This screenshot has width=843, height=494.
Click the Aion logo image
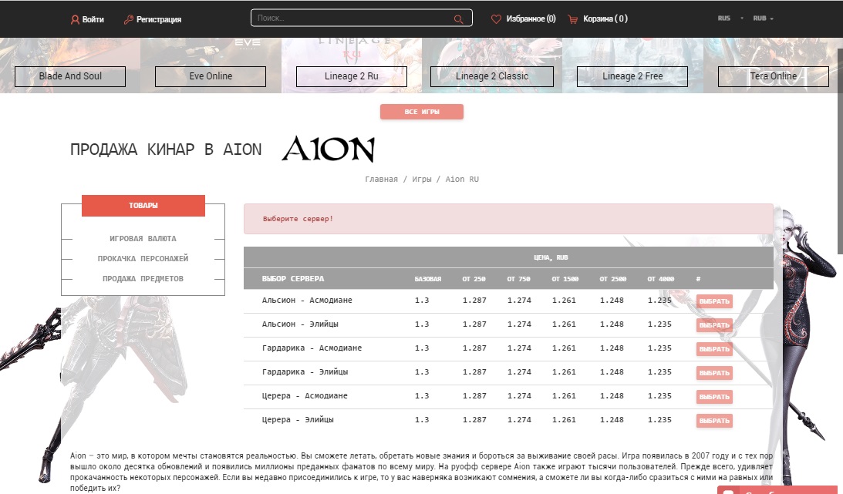[328, 149]
